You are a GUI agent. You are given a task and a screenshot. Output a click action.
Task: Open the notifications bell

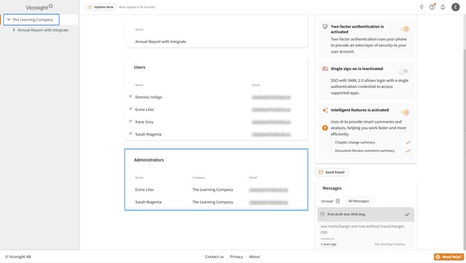443,7
